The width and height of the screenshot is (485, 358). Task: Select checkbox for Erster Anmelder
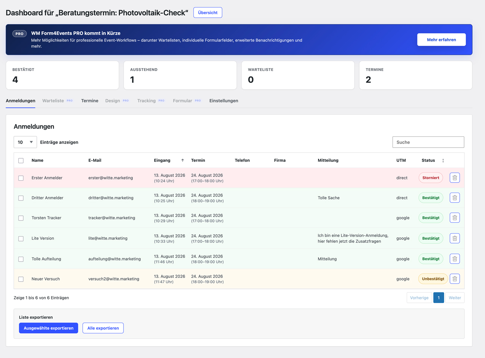[x=21, y=178]
